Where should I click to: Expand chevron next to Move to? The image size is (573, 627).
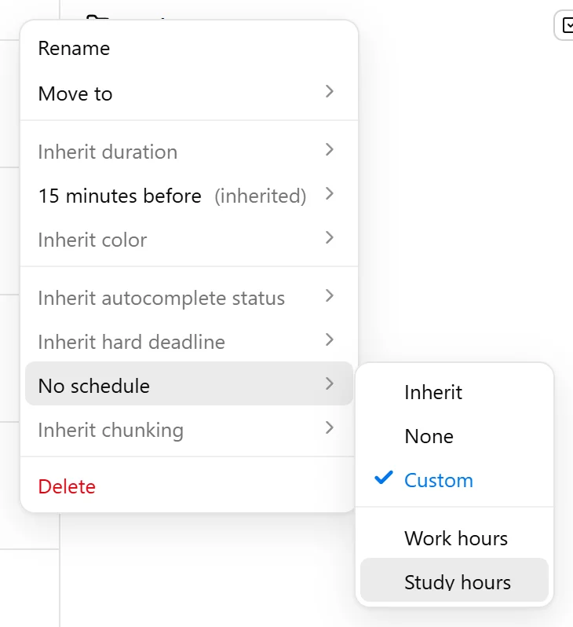(329, 92)
